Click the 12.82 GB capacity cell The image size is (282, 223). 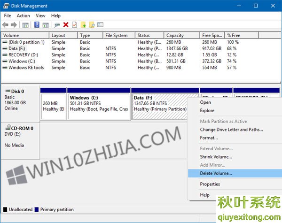tap(175, 55)
